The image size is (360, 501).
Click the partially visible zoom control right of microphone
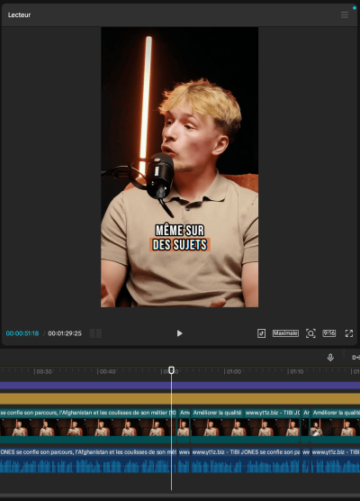click(x=355, y=357)
